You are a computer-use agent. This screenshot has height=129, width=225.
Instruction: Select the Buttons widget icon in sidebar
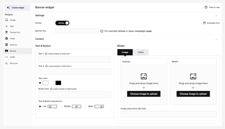tap(7, 45)
